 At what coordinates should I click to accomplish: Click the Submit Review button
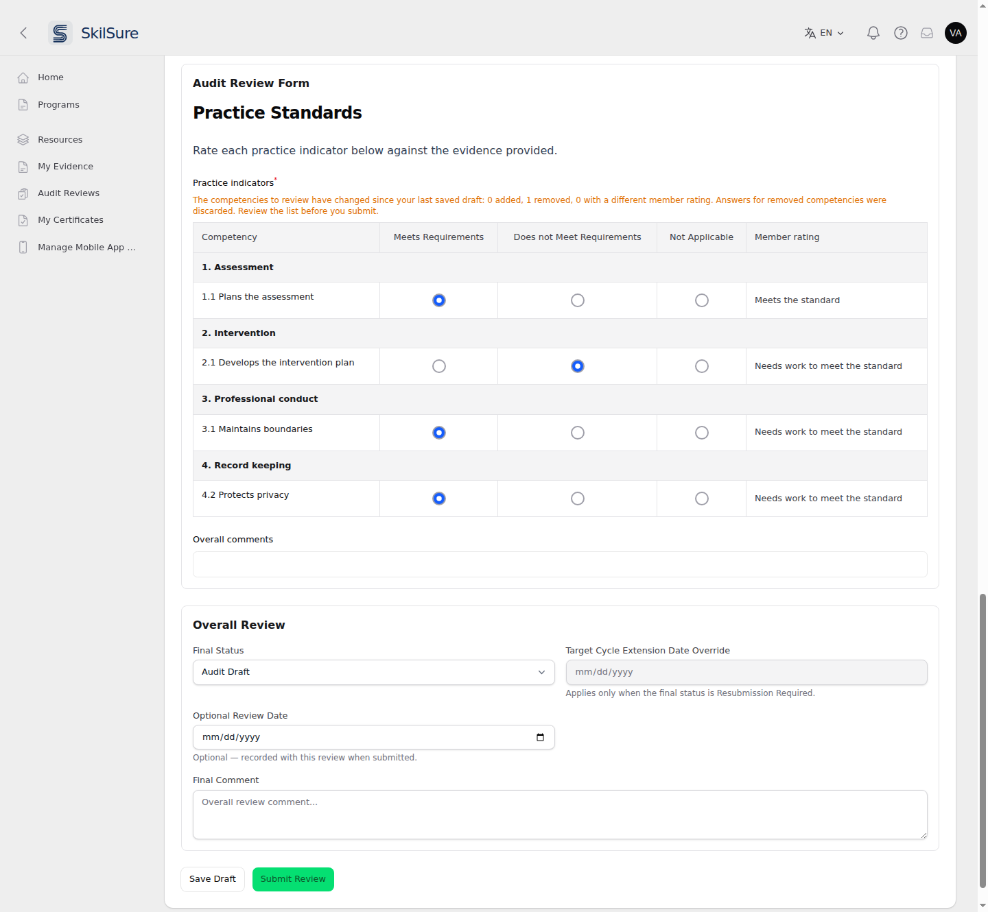(293, 879)
